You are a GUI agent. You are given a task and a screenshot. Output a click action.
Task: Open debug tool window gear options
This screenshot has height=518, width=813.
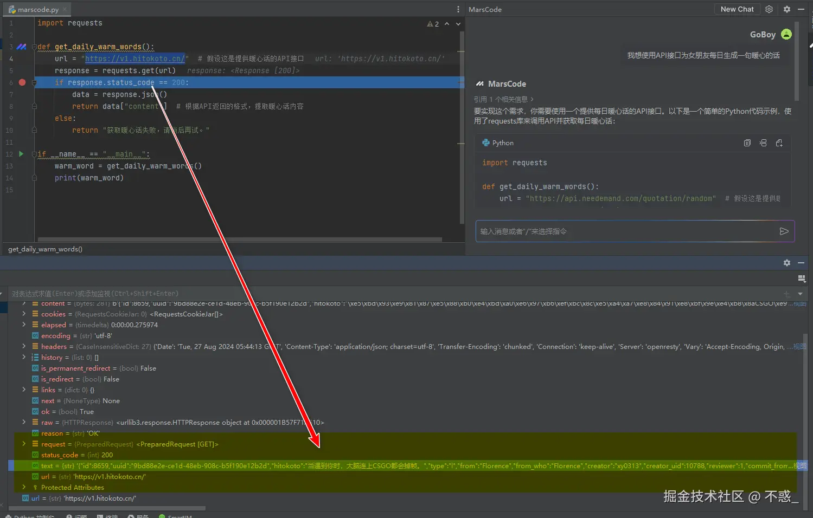click(x=787, y=263)
